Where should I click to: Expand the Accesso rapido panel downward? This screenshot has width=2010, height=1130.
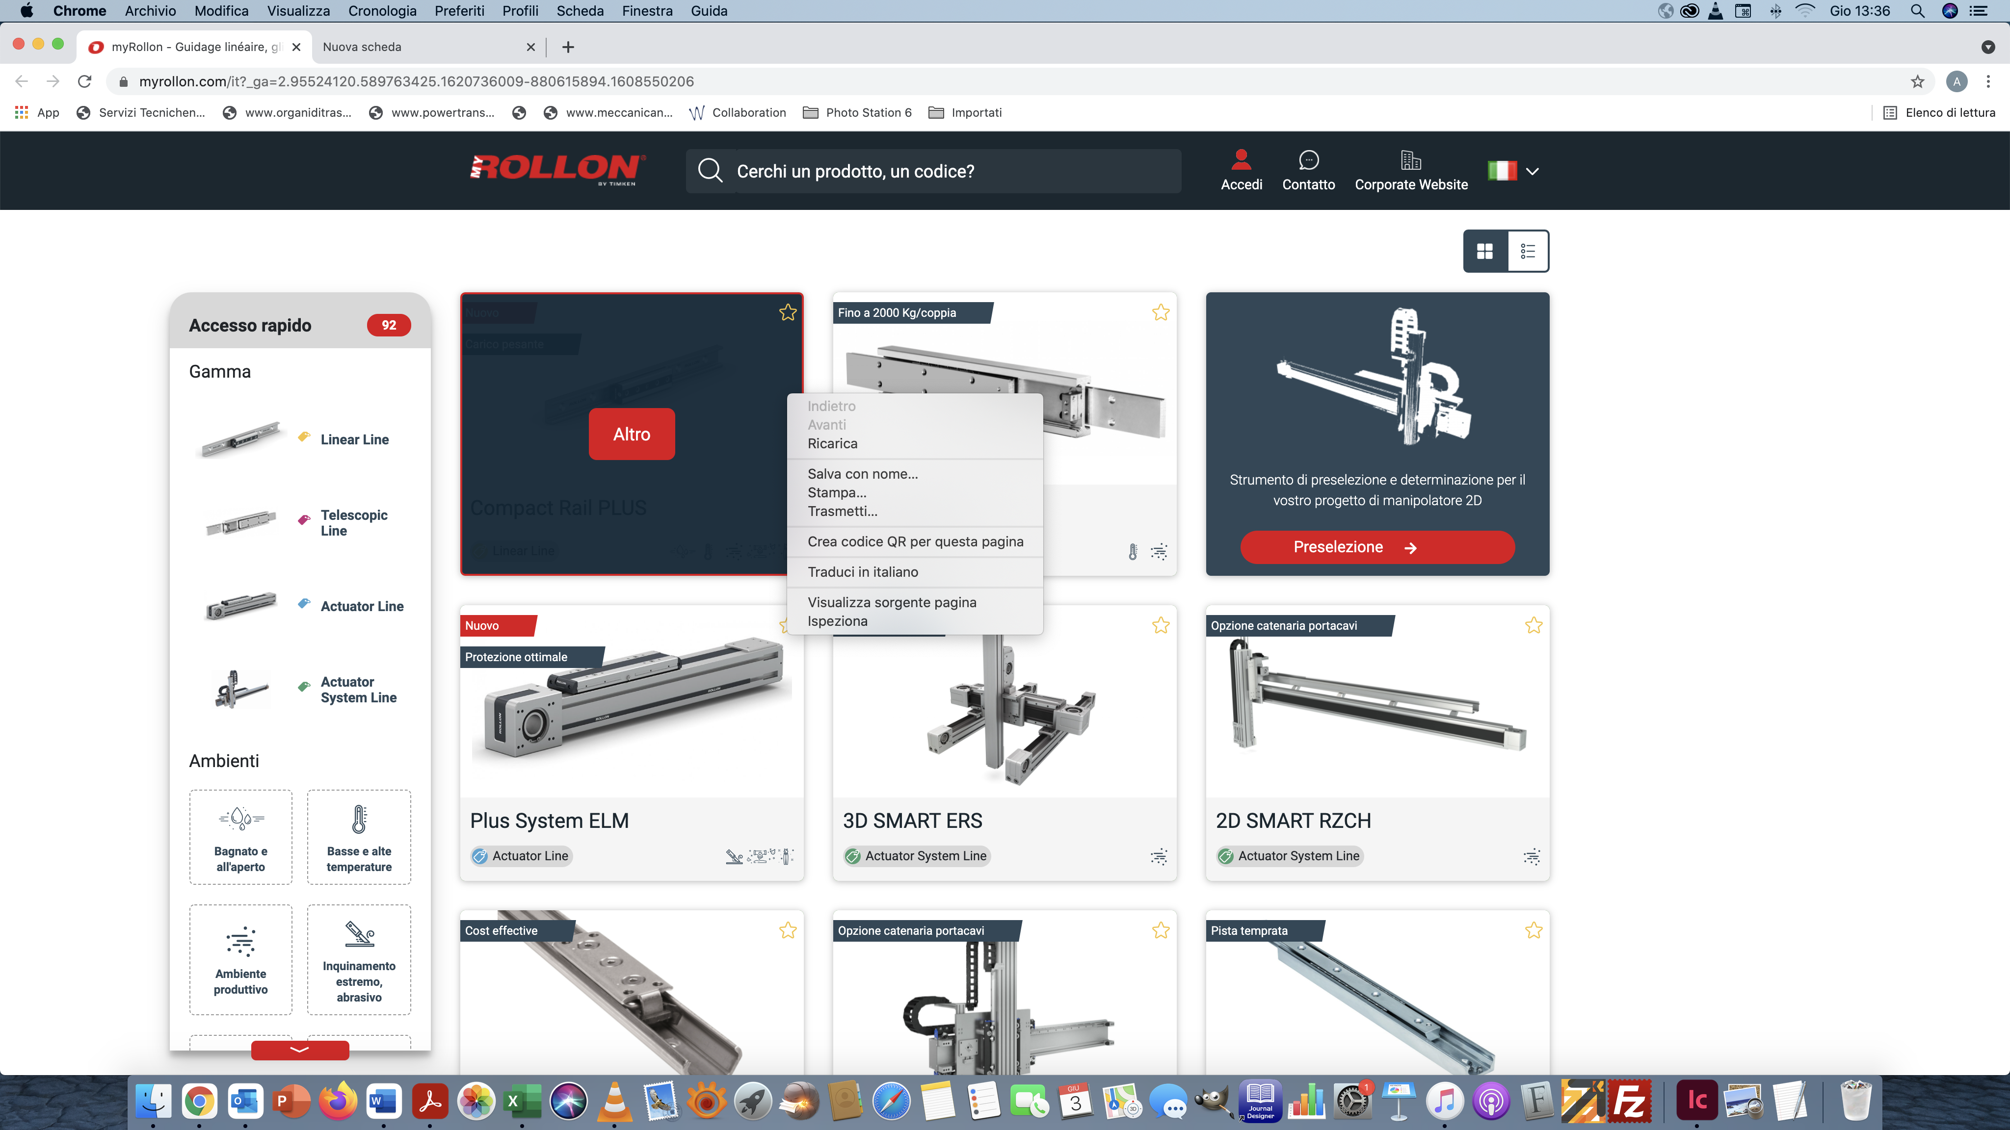[x=300, y=1050]
